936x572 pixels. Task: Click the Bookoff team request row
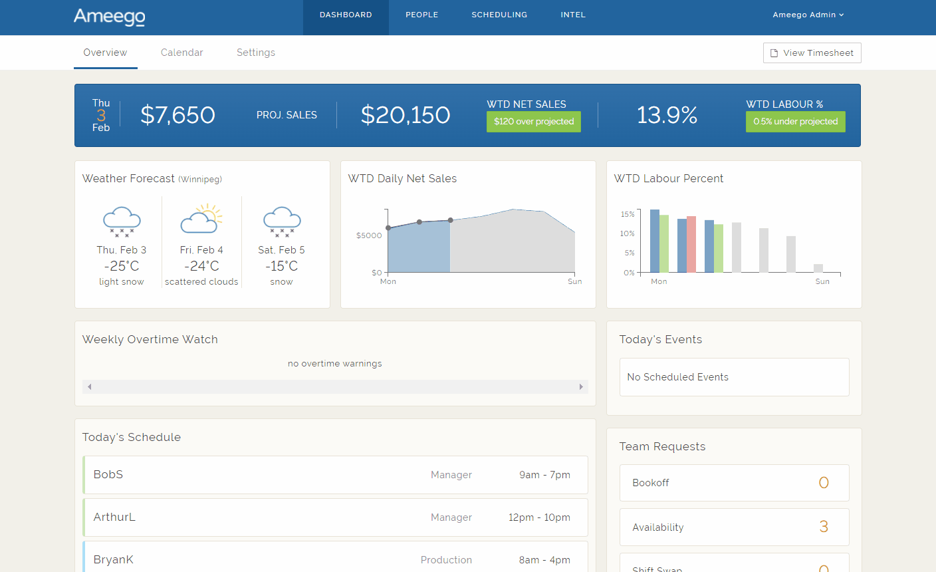coord(734,482)
